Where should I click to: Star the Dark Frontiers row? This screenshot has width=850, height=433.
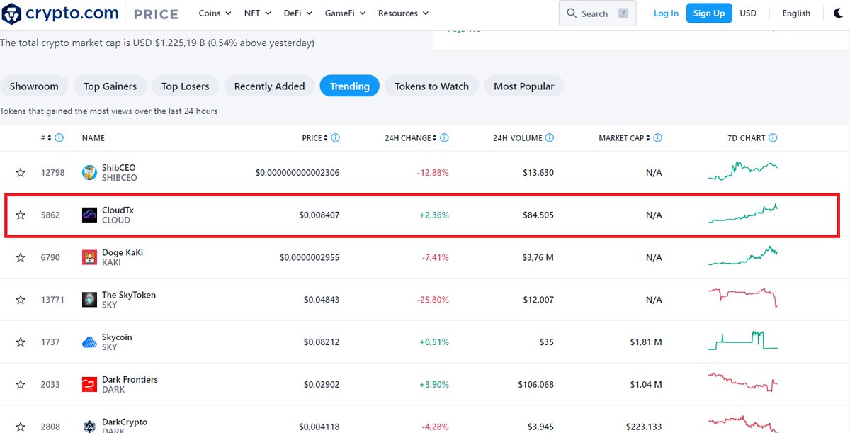point(21,385)
